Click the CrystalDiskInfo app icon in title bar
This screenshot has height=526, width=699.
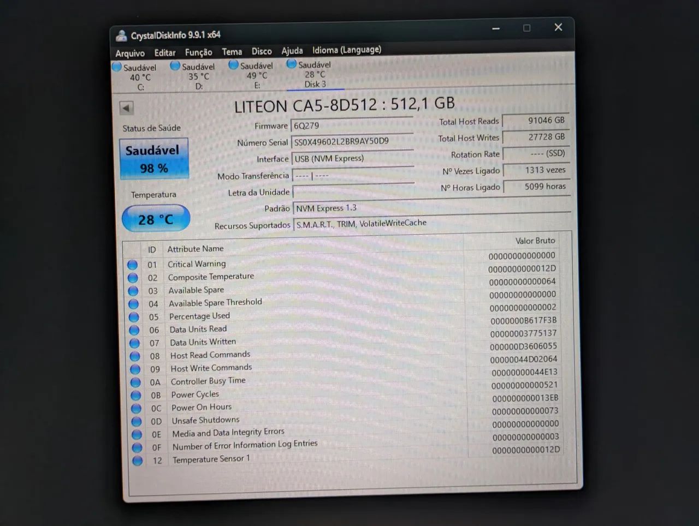pos(121,36)
